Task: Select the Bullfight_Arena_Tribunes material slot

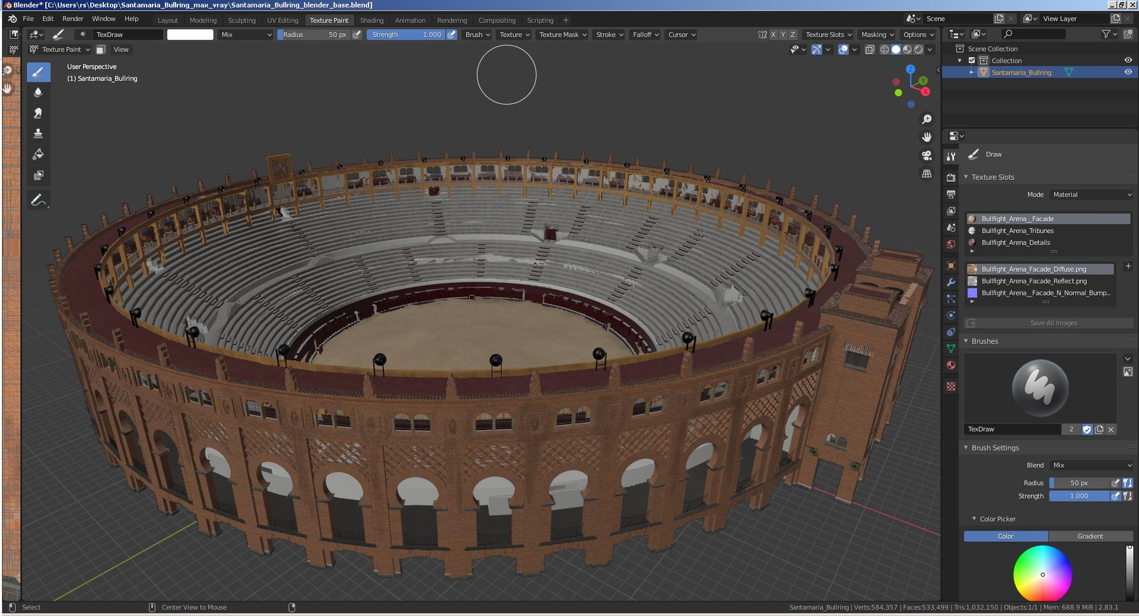Action: click(1048, 231)
